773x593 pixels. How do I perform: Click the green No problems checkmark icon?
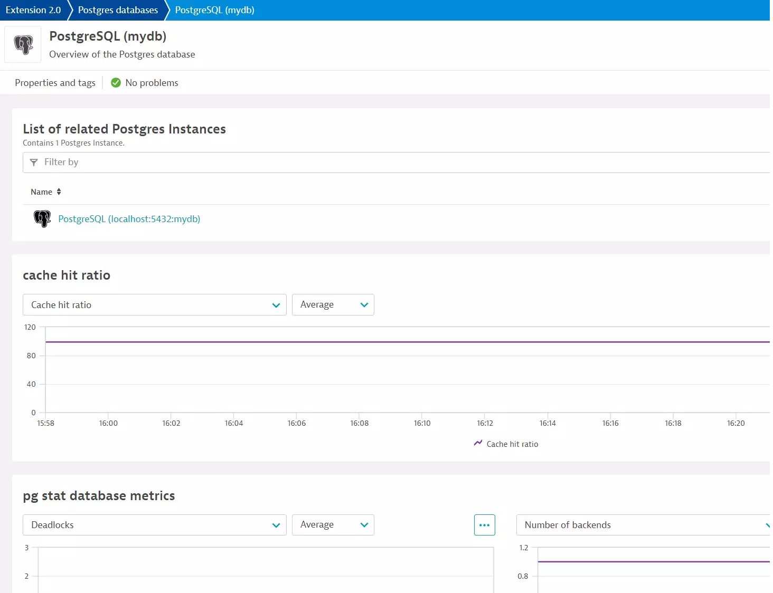116,83
